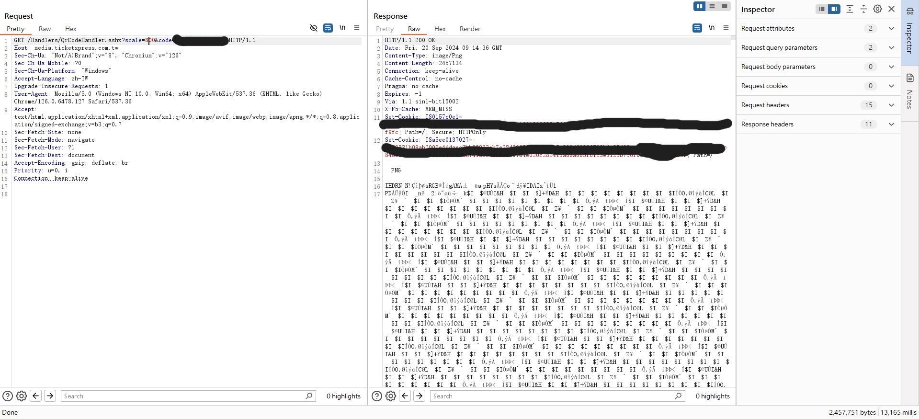
Task: Expand all Inspector sections icon
Action: pyautogui.click(x=850, y=9)
